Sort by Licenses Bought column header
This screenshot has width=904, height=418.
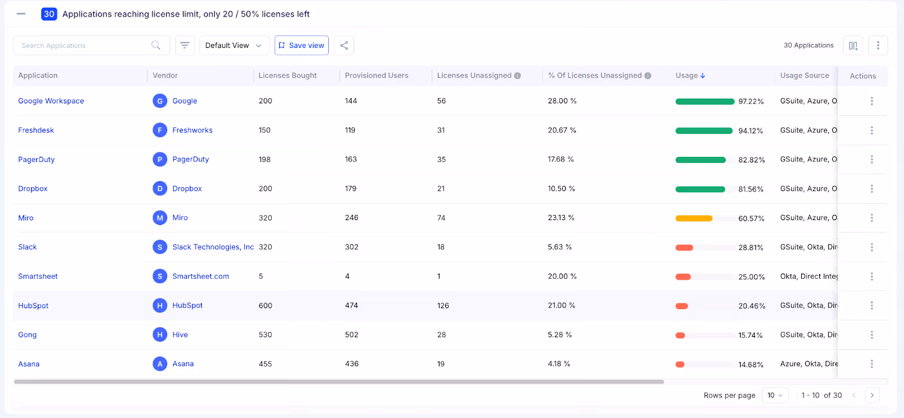click(x=288, y=76)
